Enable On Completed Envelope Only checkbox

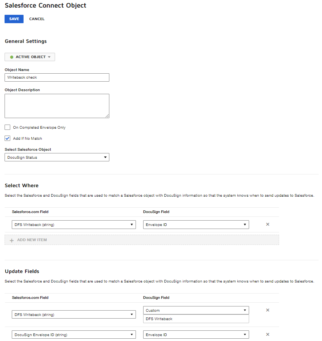pyautogui.click(x=7, y=127)
